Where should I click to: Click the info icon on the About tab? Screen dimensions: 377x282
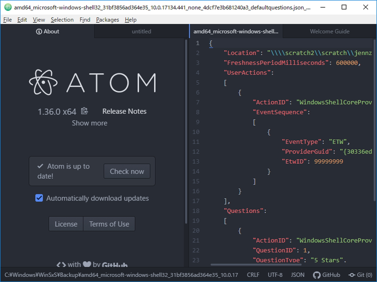[38, 31]
